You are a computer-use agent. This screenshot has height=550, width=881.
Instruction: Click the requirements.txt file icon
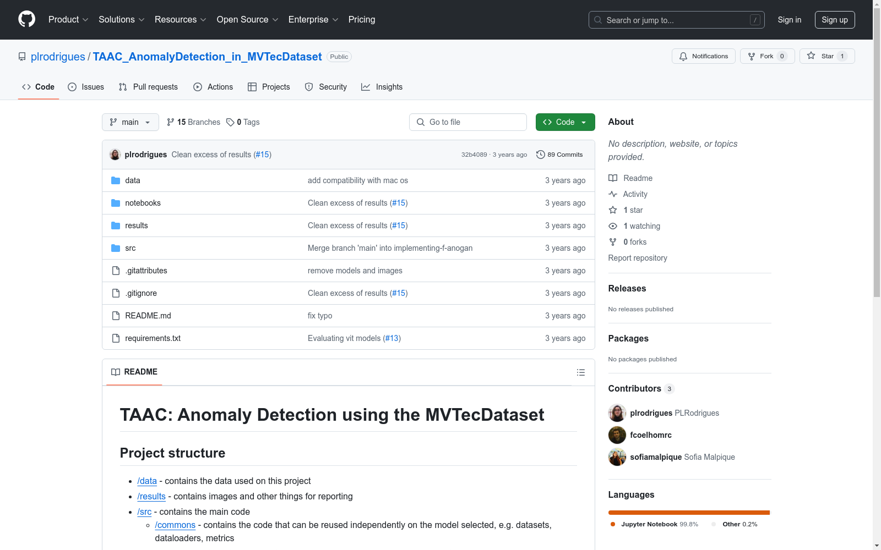tap(116, 338)
